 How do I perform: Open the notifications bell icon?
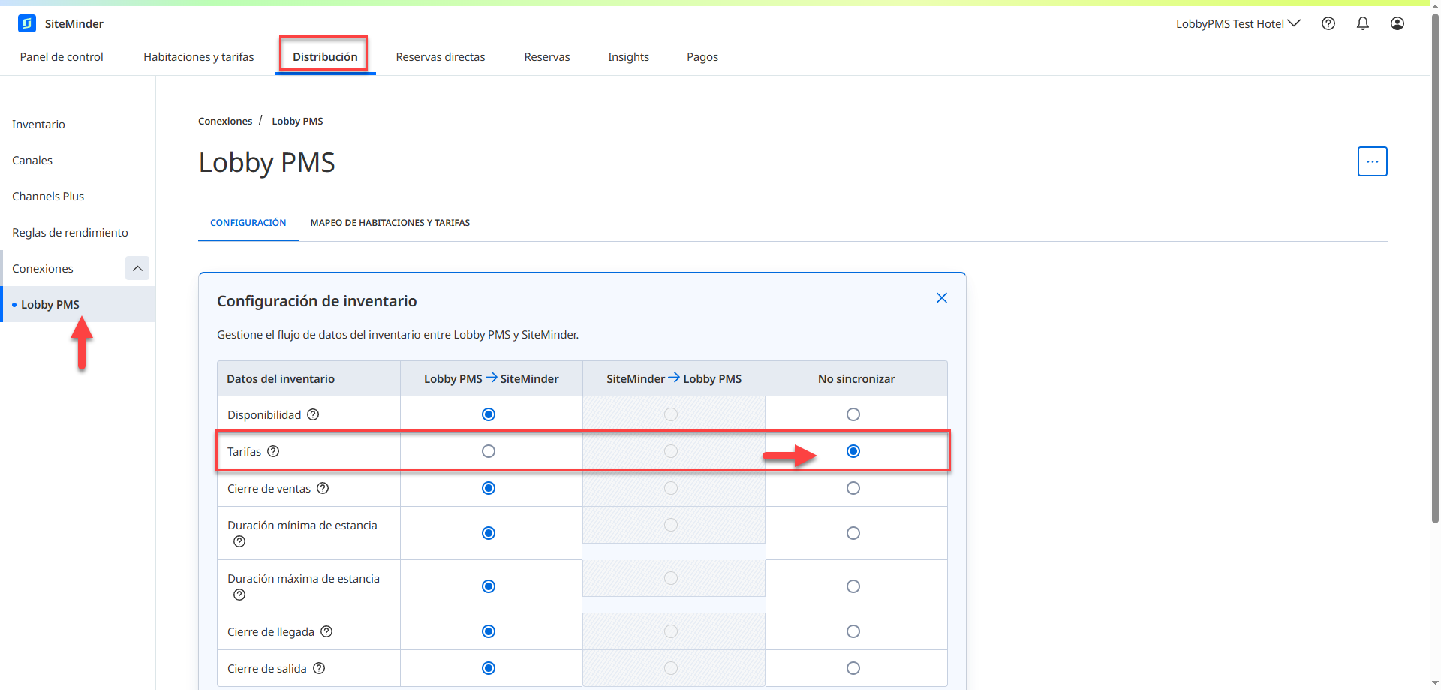click(x=1363, y=23)
